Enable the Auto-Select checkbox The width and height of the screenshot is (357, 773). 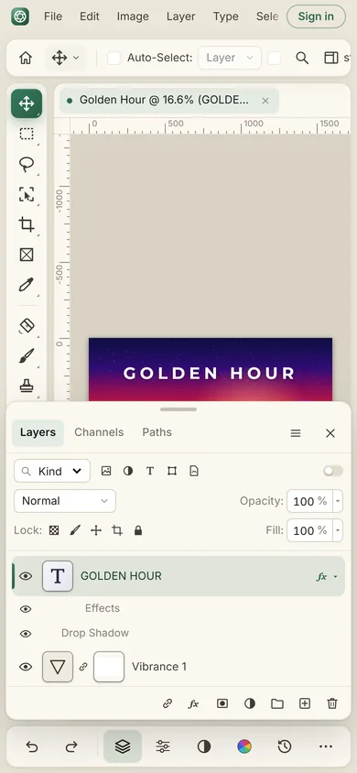114,59
